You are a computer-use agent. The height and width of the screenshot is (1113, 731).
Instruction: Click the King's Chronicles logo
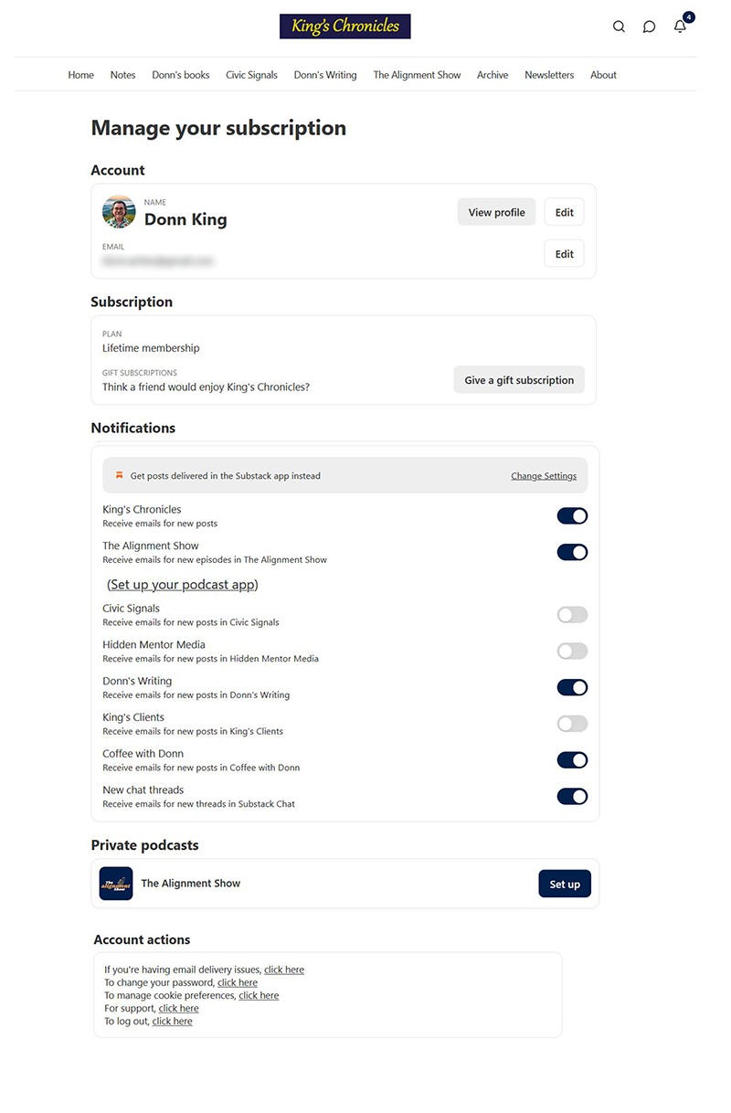click(x=345, y=26)
